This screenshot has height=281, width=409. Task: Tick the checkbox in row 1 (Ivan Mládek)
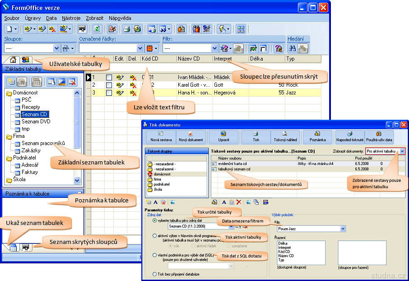coord(109,78)
